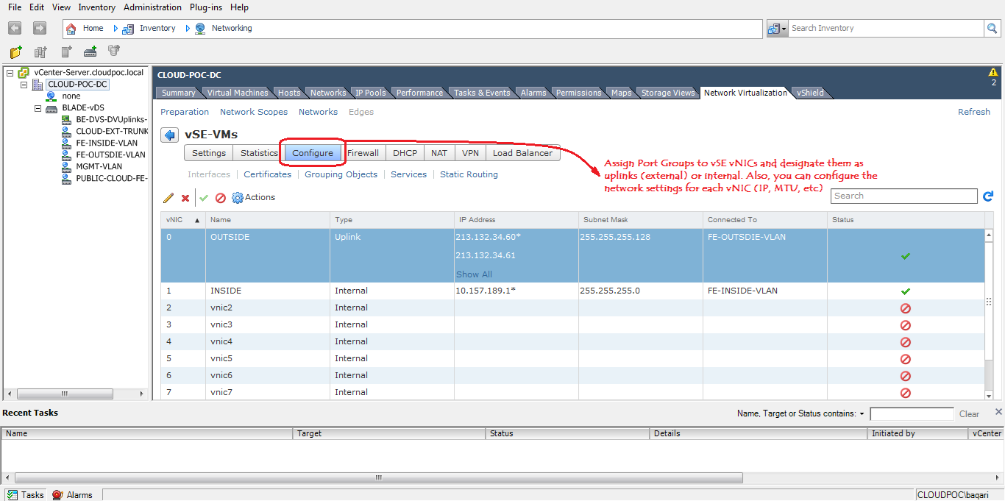This screenshot has width=1005, height=501.
Task: Delete an interface using the red X icon
Action: (x=185, y=197)
